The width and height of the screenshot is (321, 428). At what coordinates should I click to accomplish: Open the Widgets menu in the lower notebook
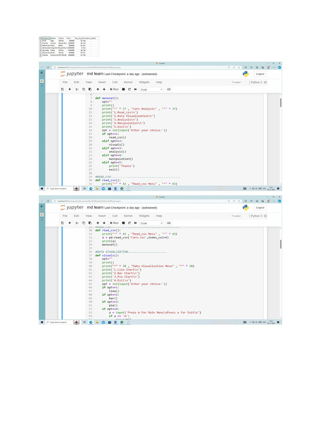click(144, 216)
